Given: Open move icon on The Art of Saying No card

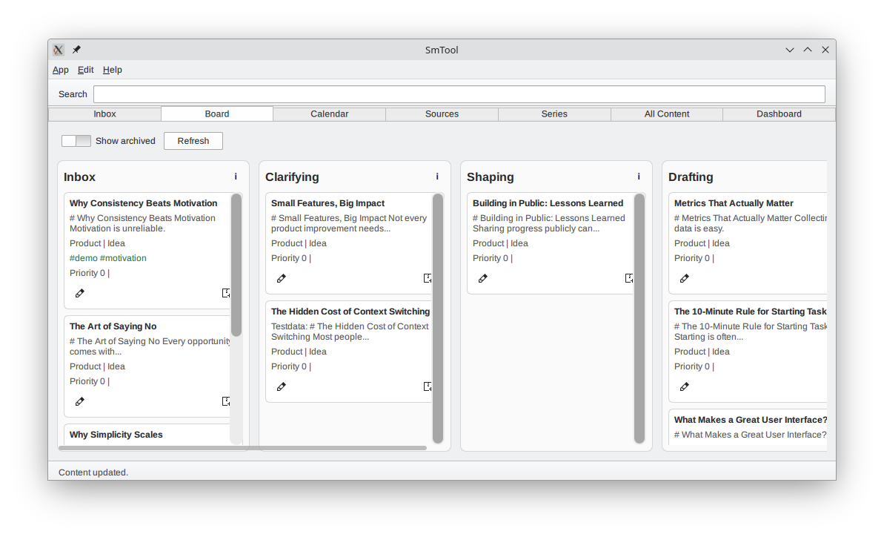Looking at the screenshot, I should coord(226,401).
